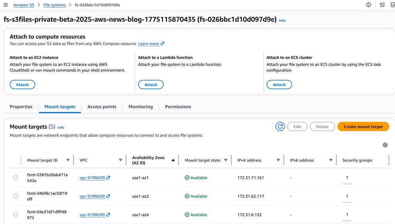
Task: Open the navigation menu via hamburger icon
Action: point(5,5)
